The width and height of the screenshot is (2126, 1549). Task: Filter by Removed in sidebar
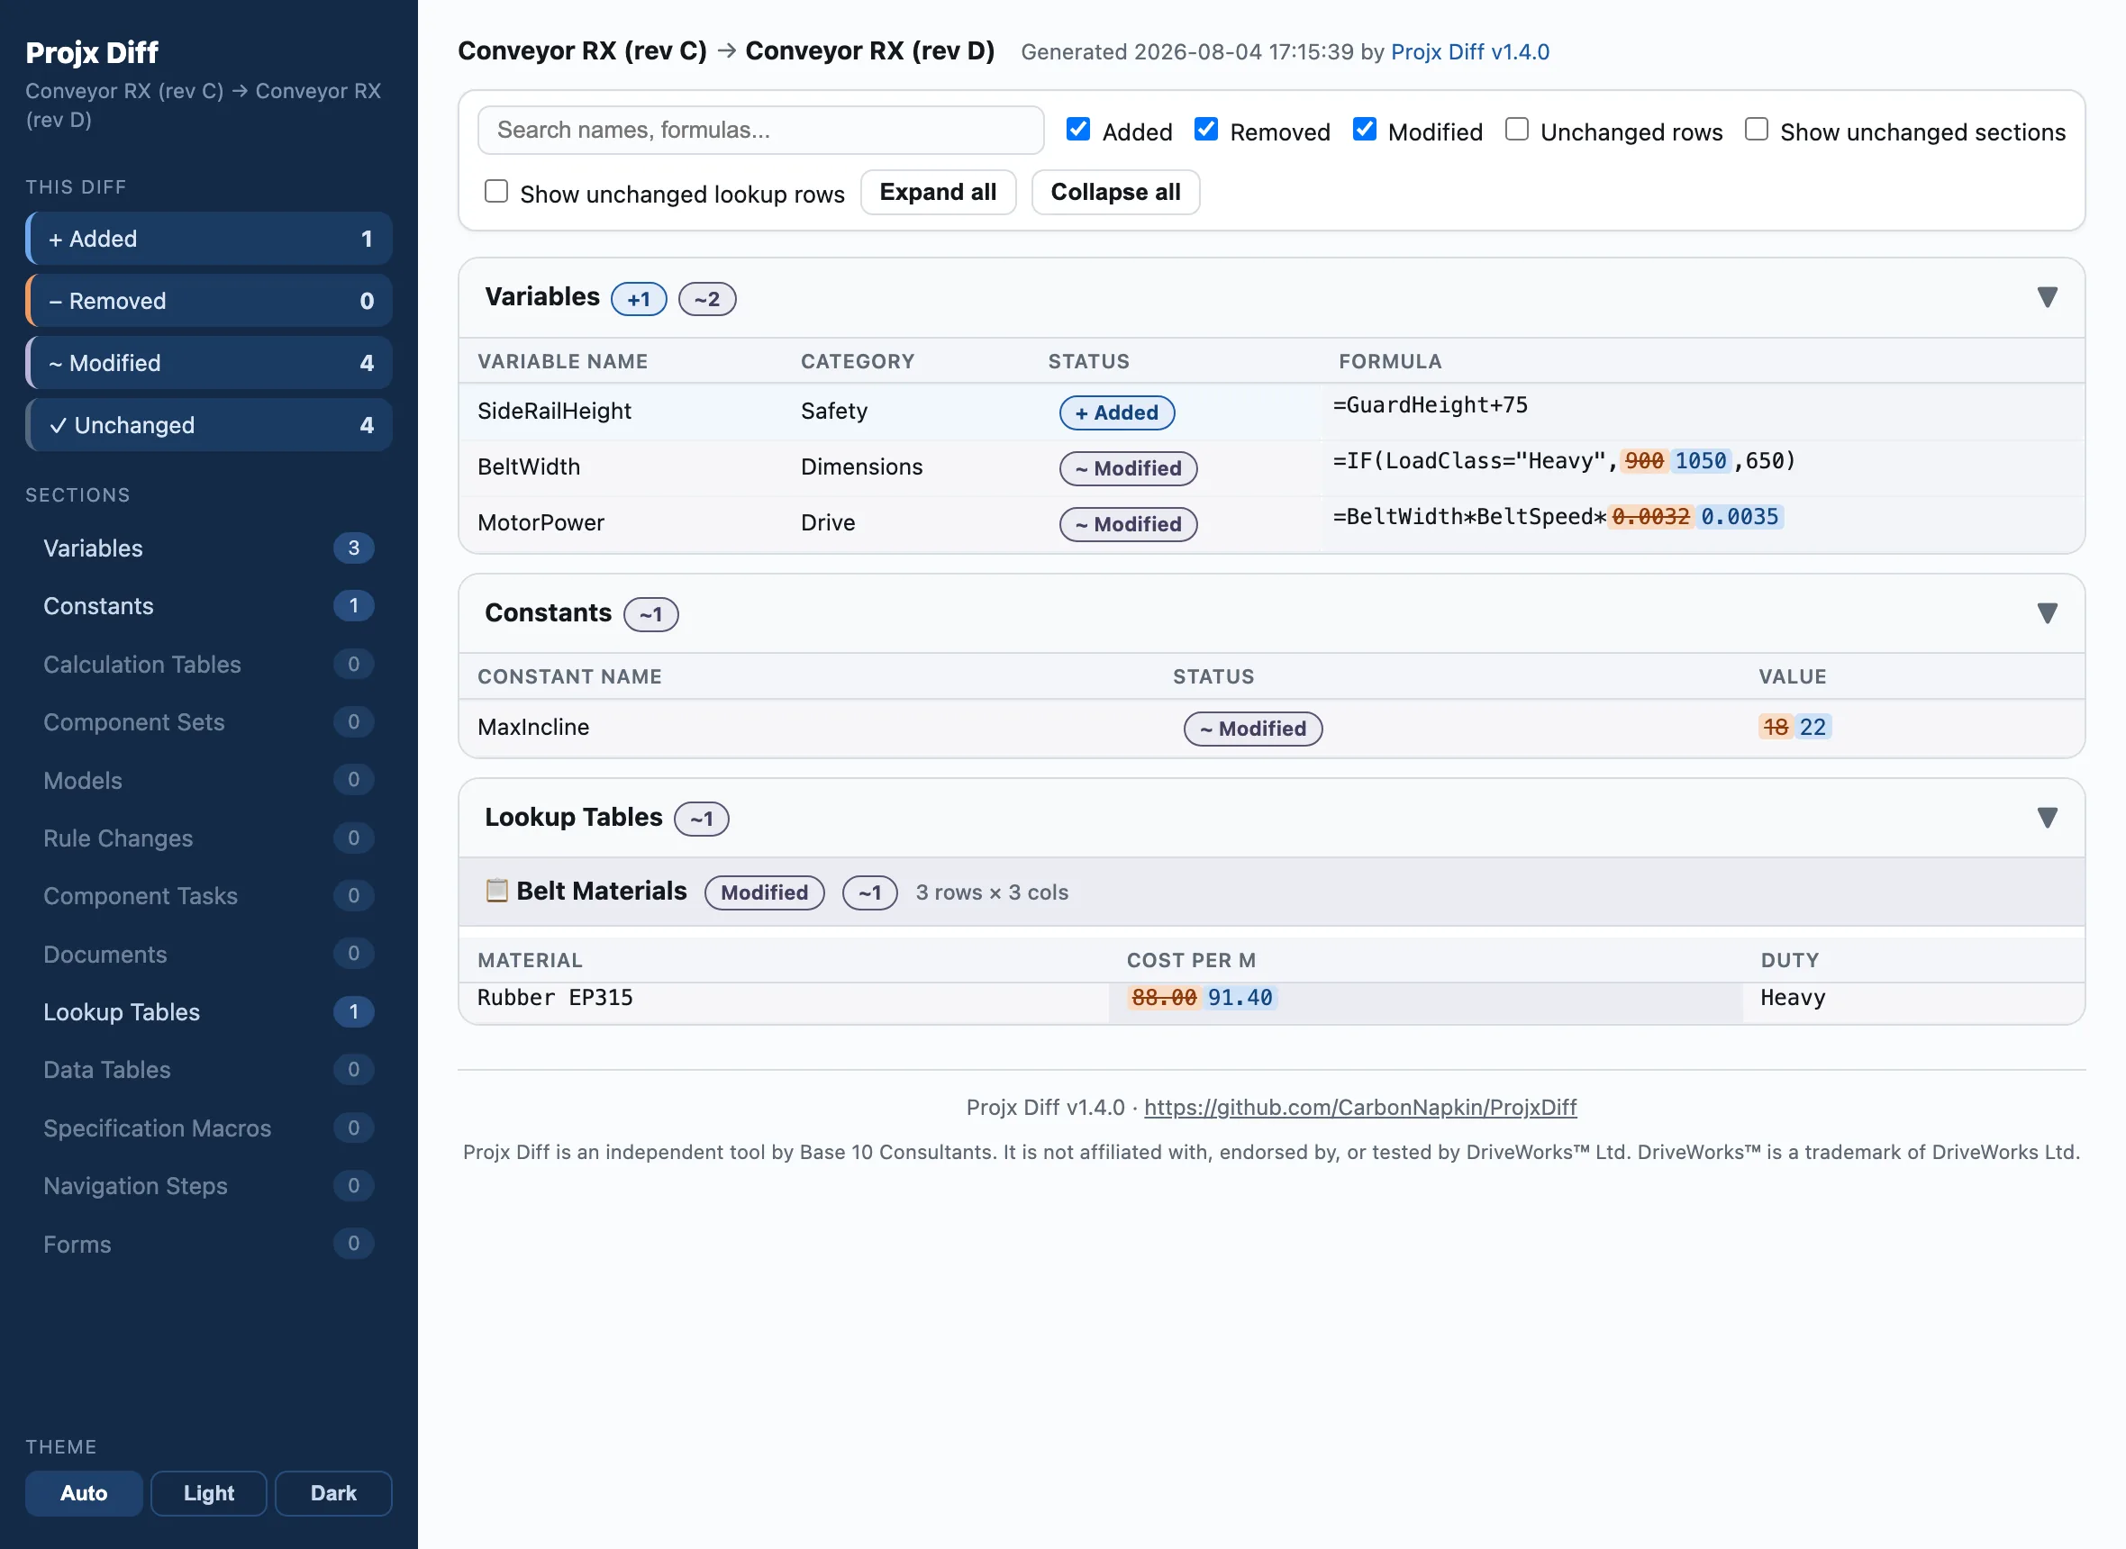tap(208, 300)
